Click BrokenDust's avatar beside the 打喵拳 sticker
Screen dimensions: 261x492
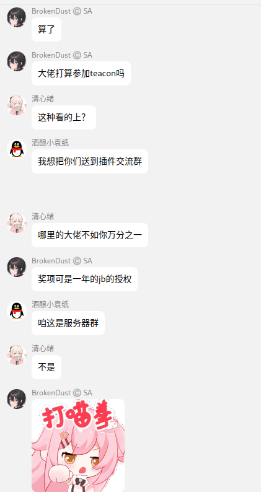pos(17,399)
